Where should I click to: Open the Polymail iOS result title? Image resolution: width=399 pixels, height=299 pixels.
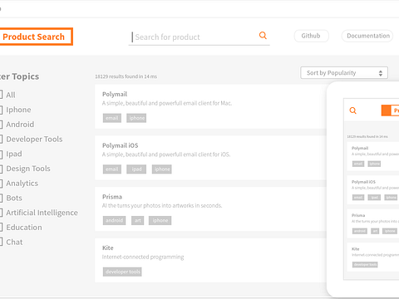pos(121,145)
